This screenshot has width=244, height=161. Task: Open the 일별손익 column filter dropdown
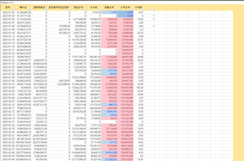116,9
